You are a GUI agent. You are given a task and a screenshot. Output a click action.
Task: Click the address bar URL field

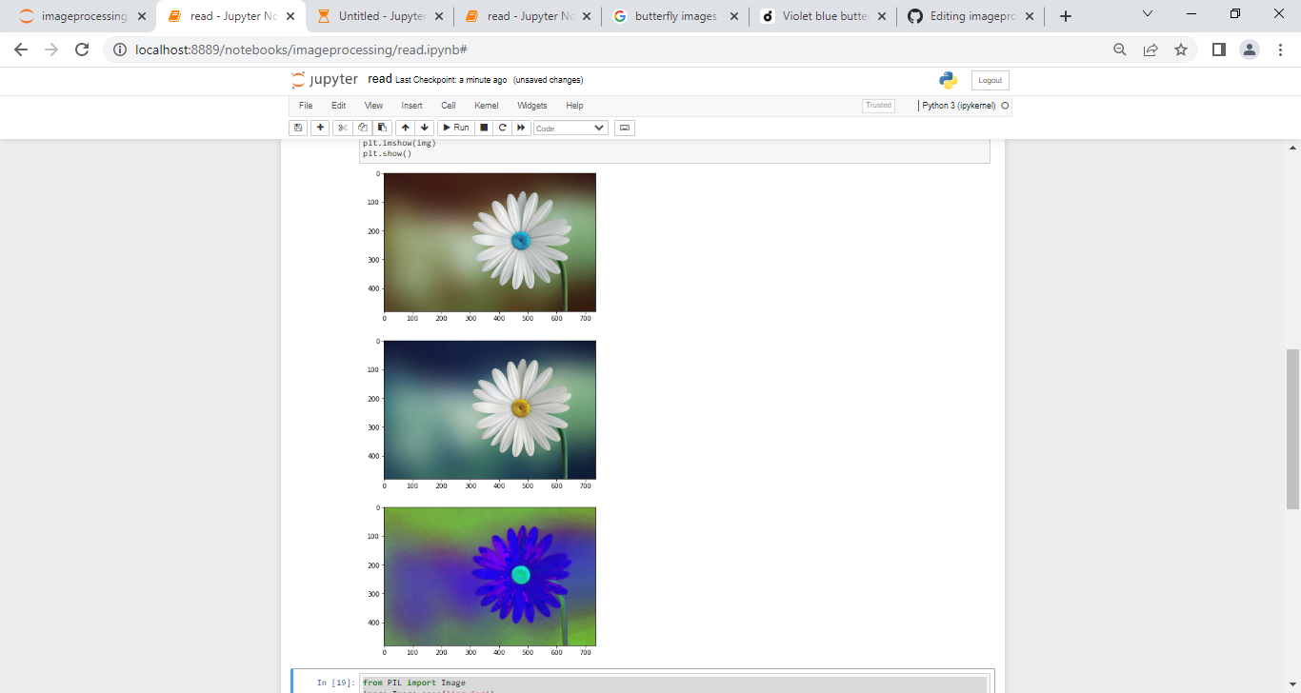click(610, 49)
